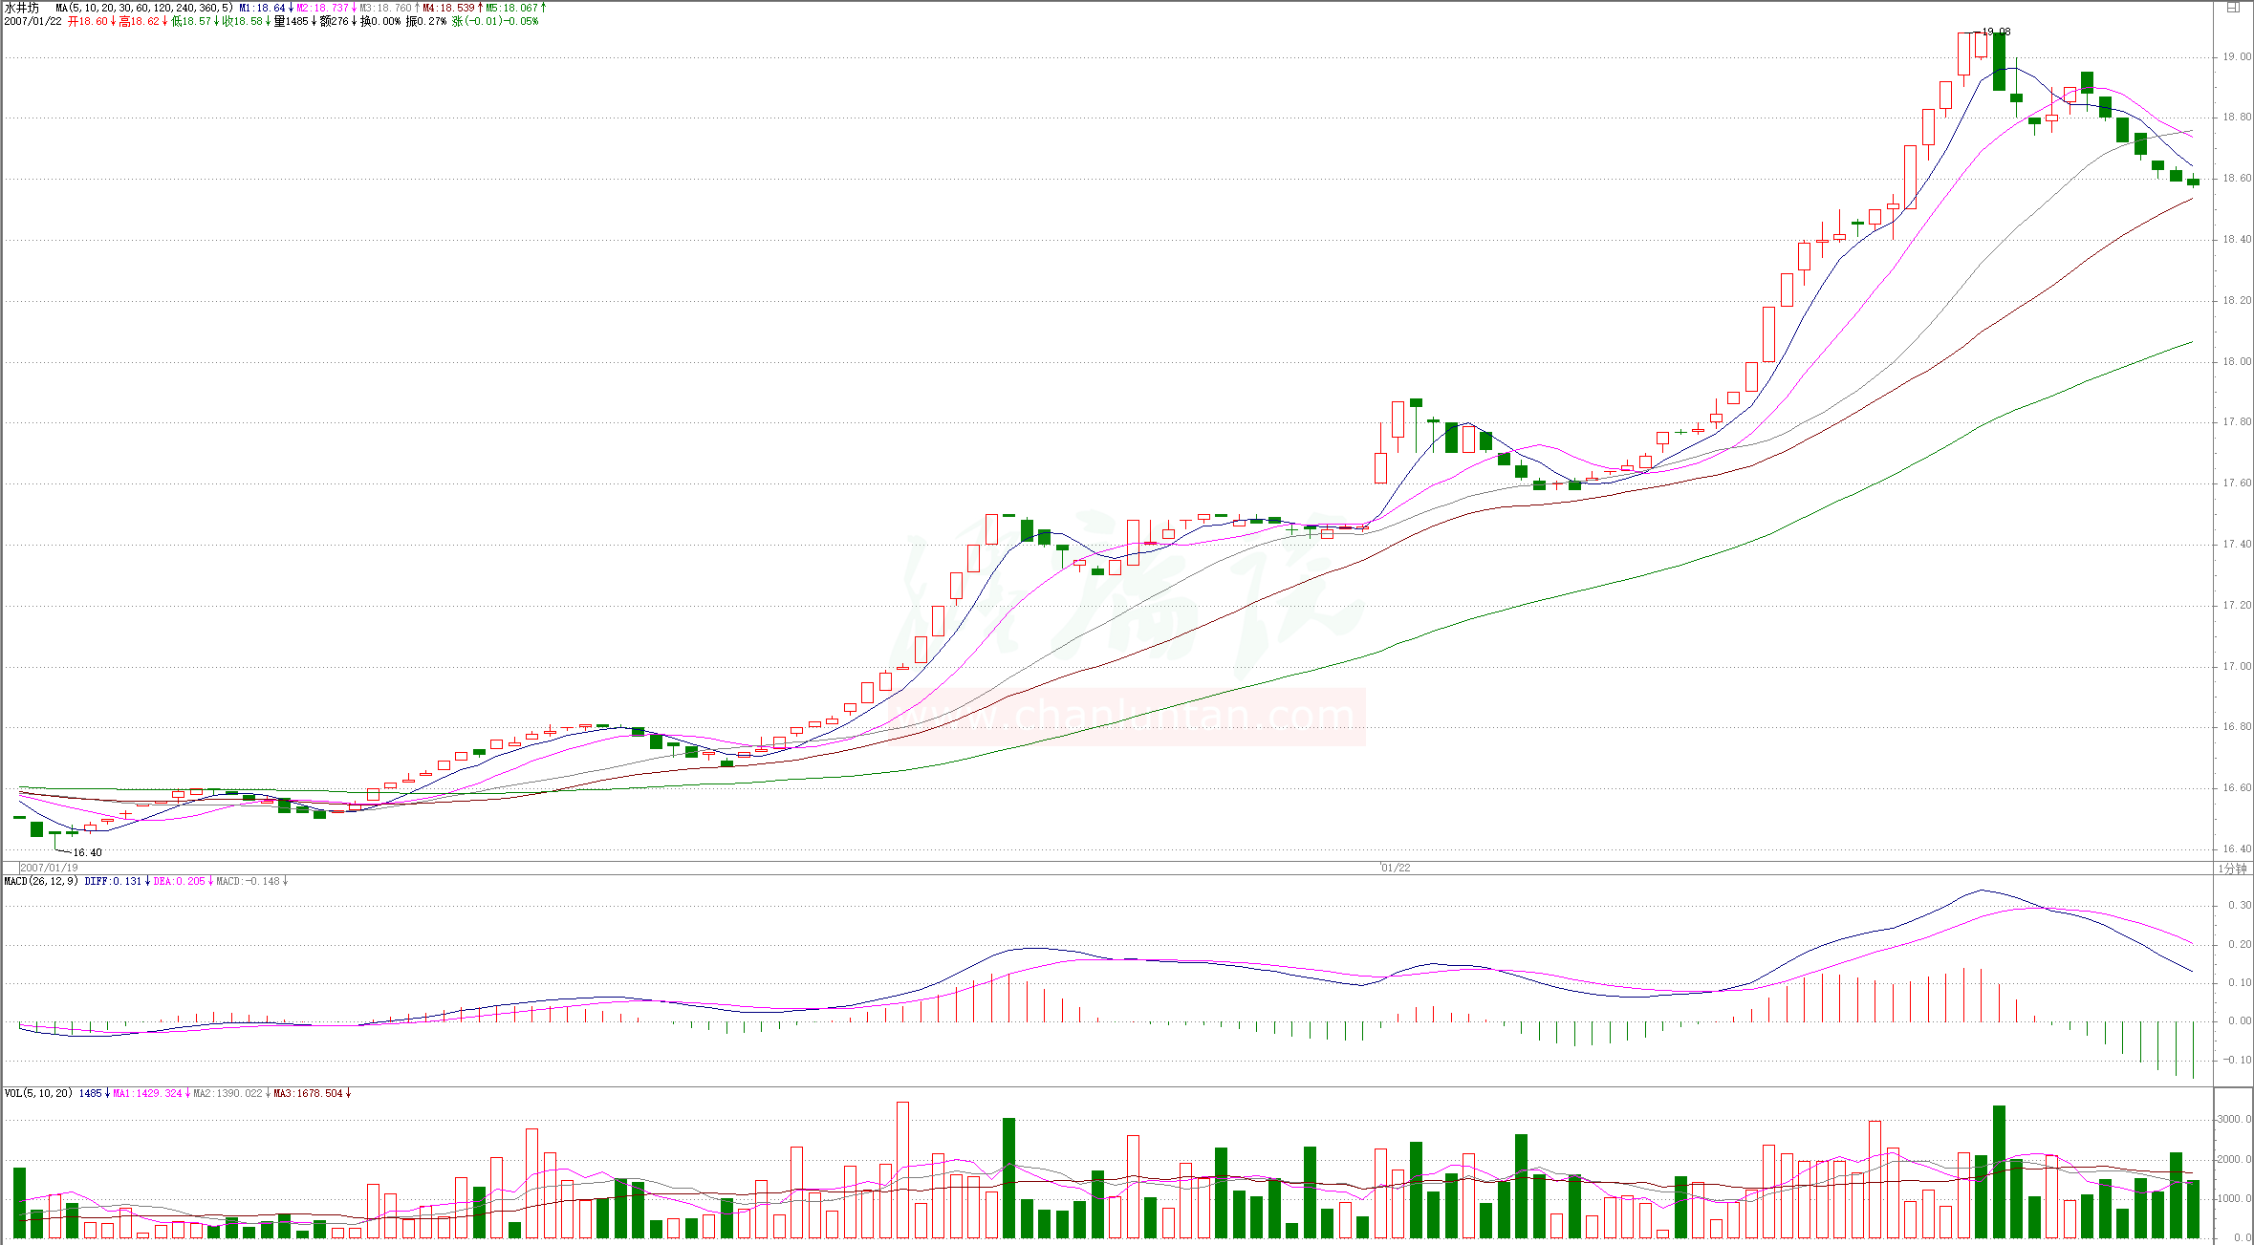Click the MA3:1678.504 volume average value
Screen dimensions: 2254x1245
tap(308, 1093)
